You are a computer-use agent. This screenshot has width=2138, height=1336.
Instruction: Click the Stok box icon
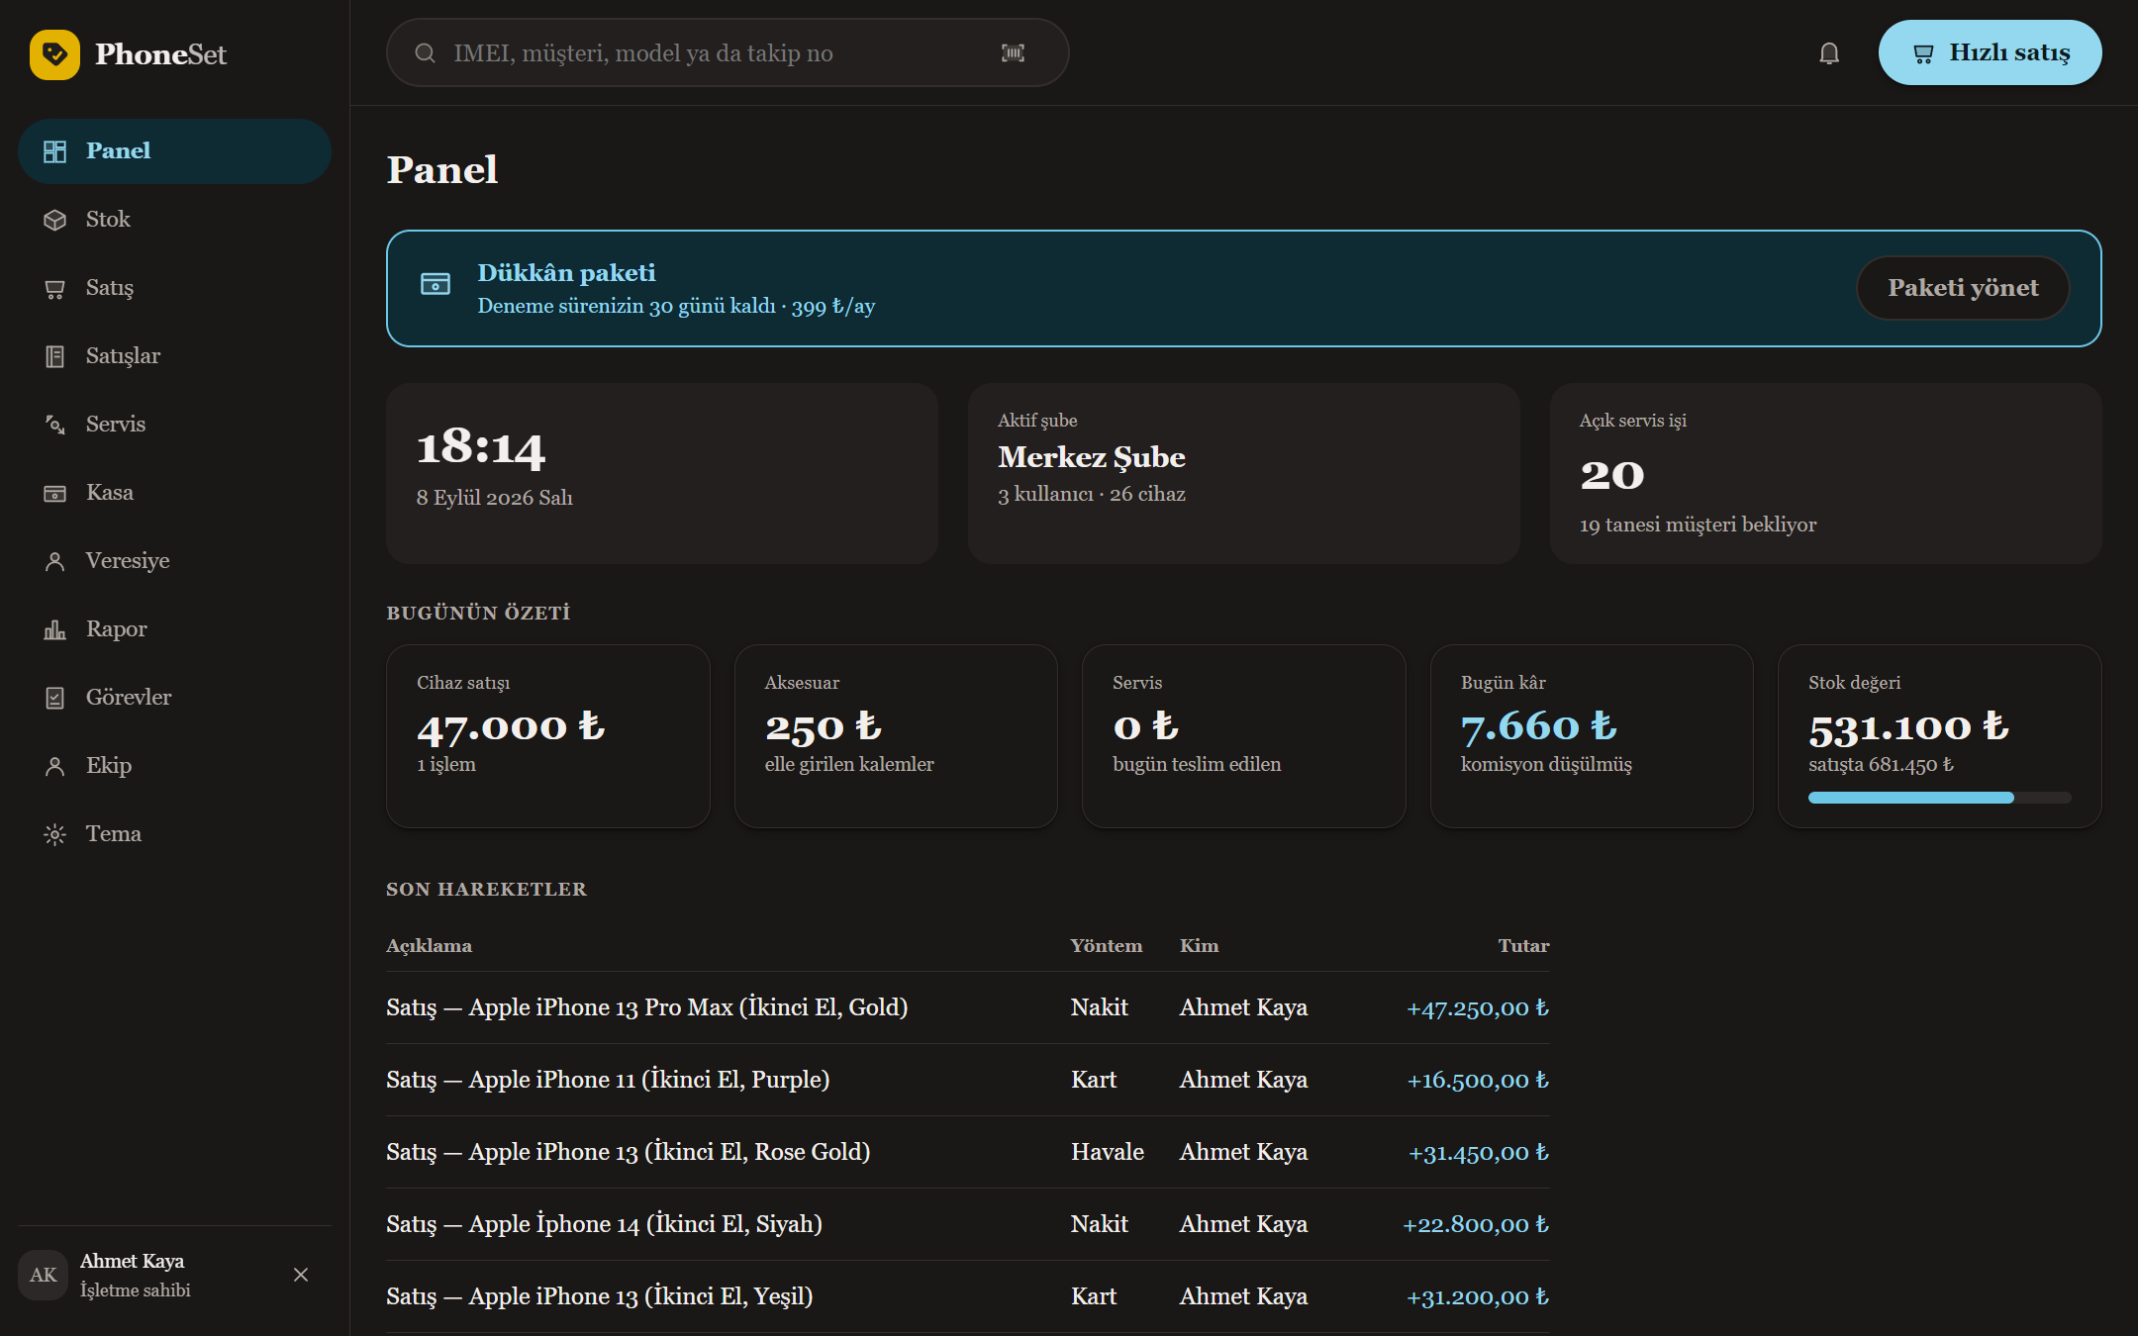54,220
